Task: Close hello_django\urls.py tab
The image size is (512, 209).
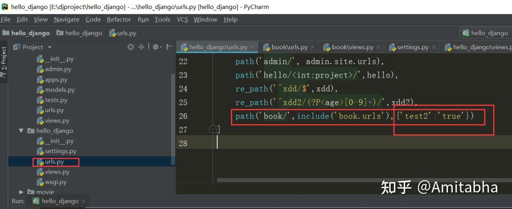Action: (252, 48)
